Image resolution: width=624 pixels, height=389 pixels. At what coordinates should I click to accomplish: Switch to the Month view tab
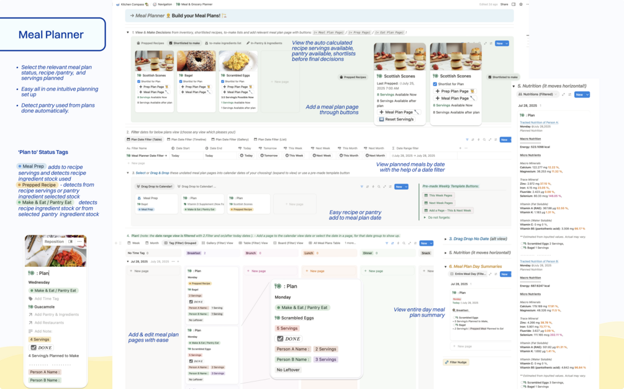pyautogui.click(x=152, y=243)
